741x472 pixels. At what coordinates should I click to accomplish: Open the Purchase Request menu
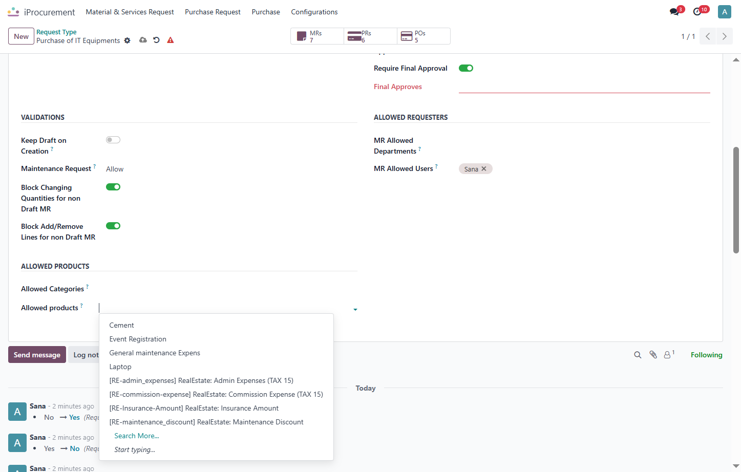point(213,12)
